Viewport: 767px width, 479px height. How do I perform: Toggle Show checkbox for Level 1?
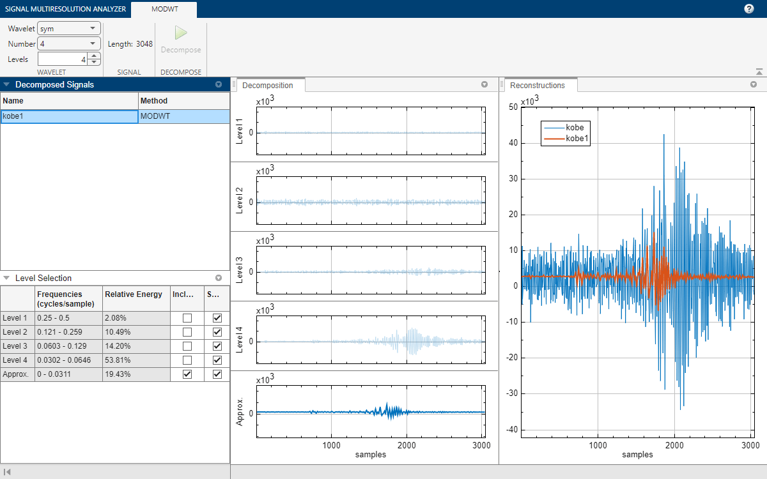coord(217,318)
